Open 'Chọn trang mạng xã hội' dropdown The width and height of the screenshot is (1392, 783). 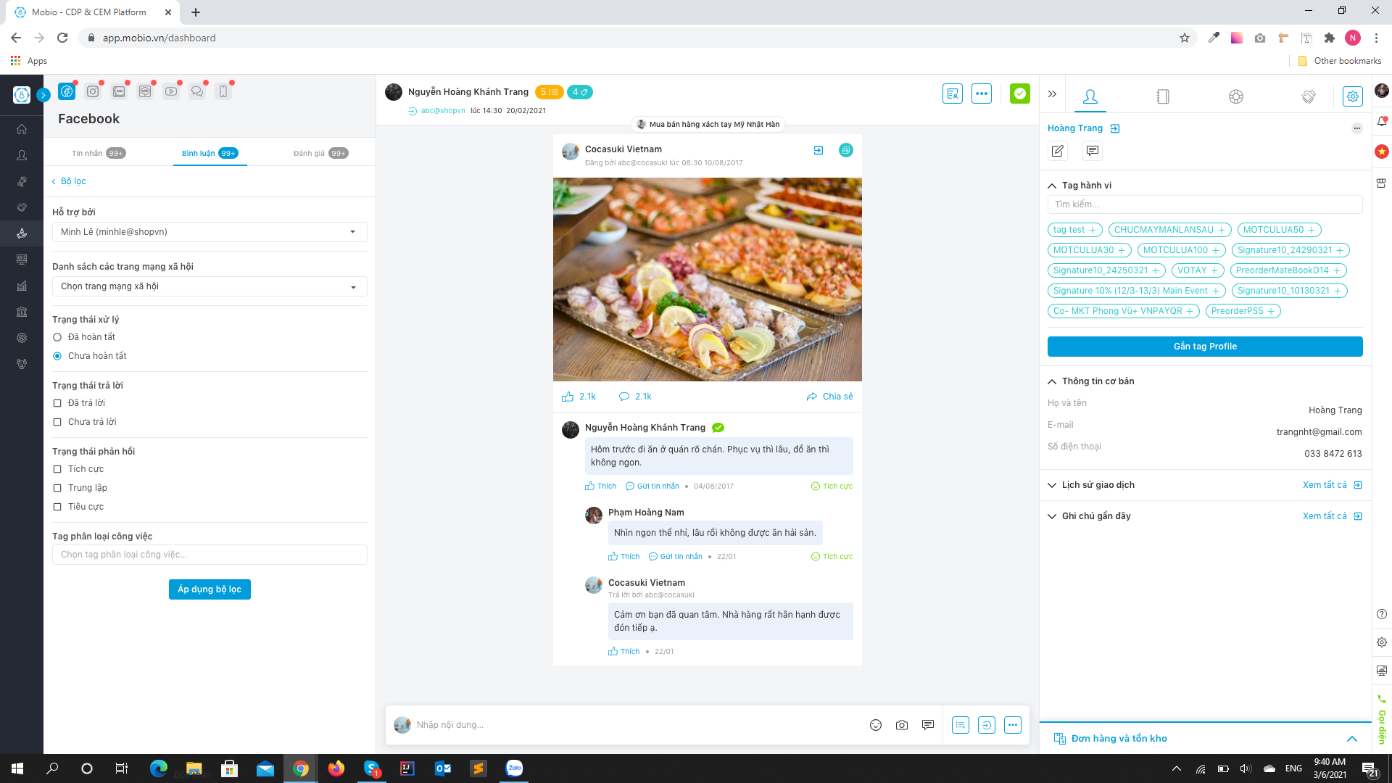tap(210, 286)
